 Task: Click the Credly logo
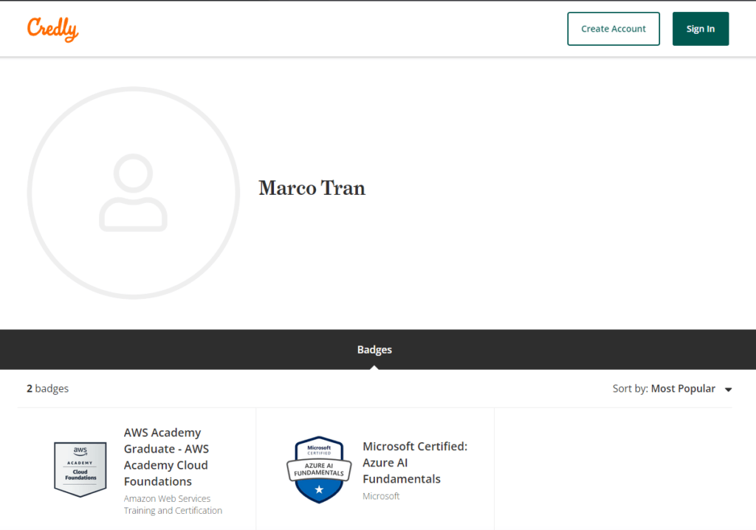(x=52, y=28)
